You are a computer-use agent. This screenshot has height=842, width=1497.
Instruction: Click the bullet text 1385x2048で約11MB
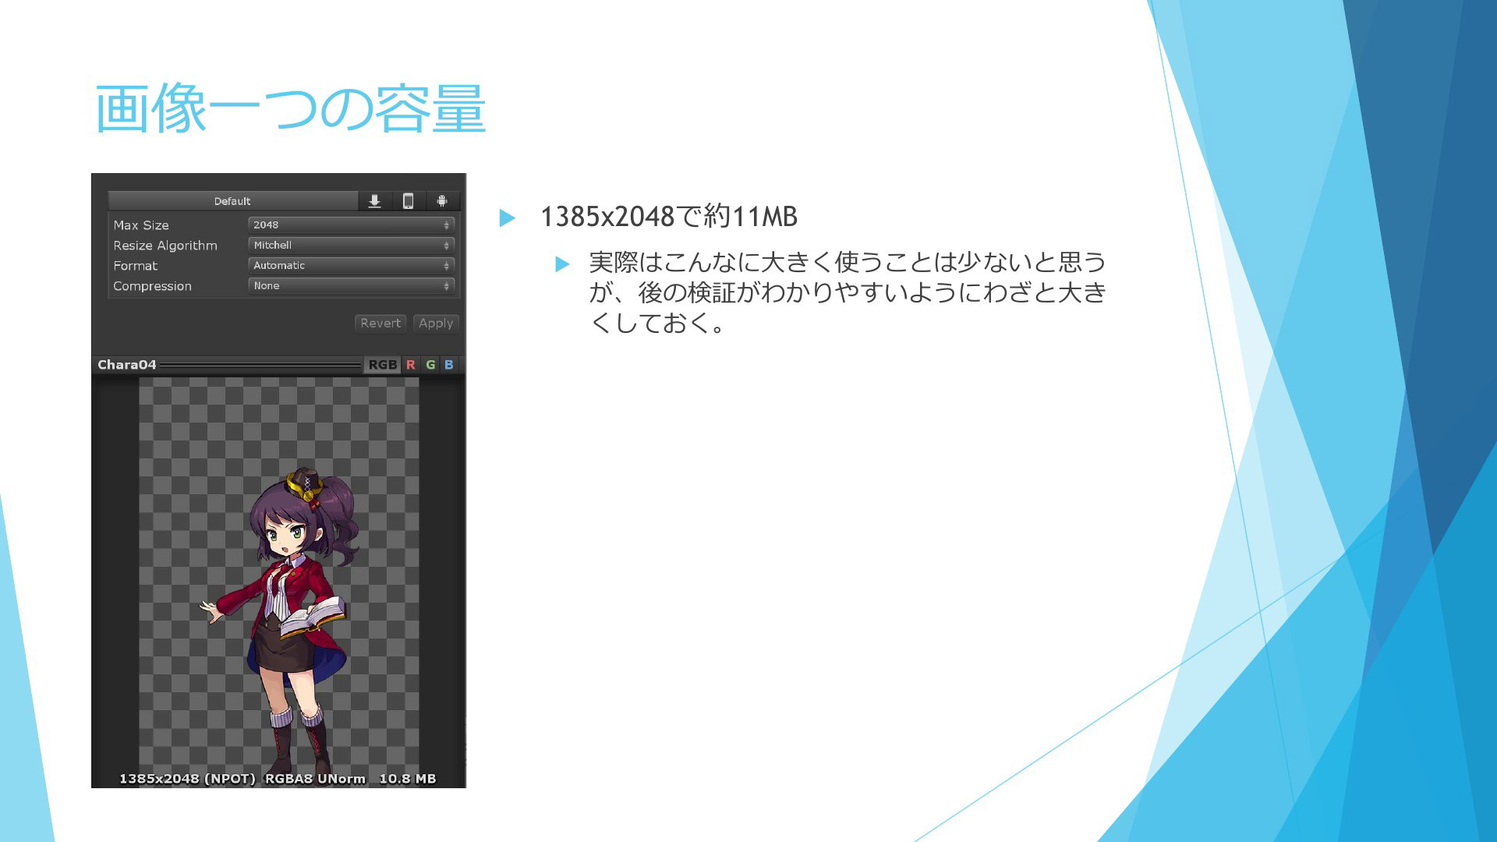click(668, 217)
